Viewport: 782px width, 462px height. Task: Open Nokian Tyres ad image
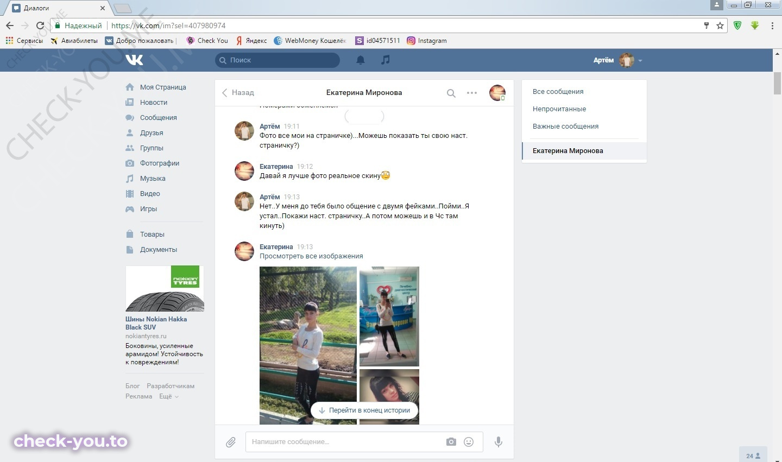(165, 288)
